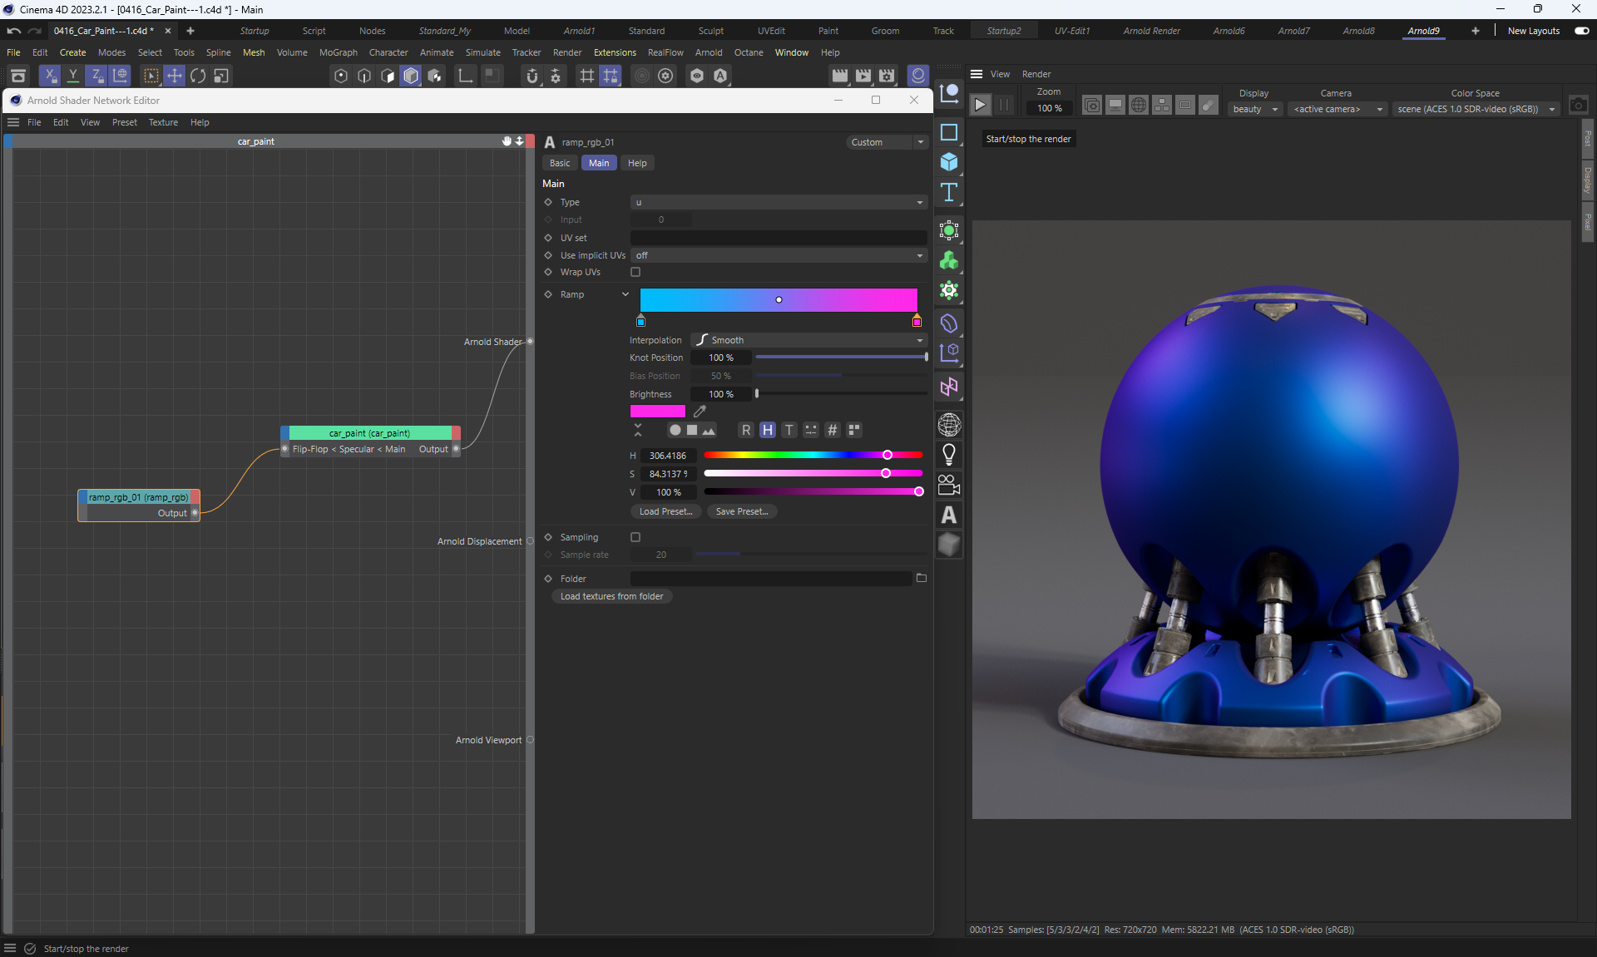
Task: Click the light bulb icon in side palette
Action: (x=949, y=455)
